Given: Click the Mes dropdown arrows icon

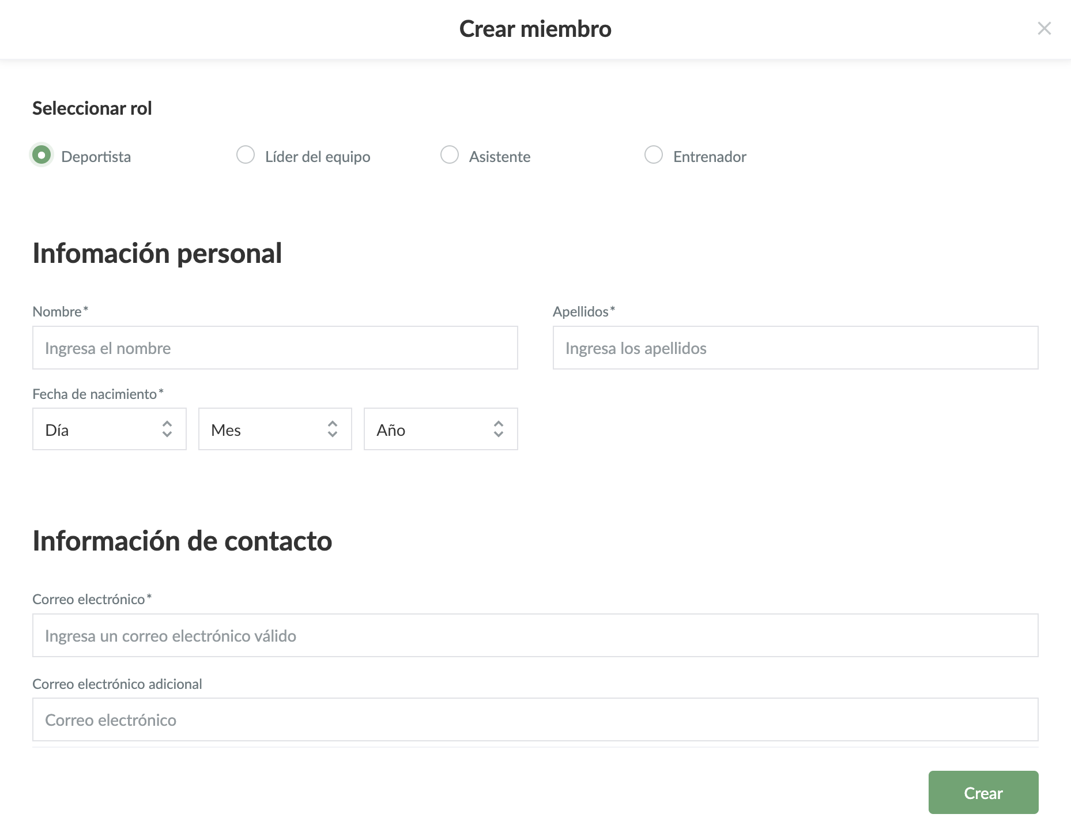Looking at the screenshot, I should (x=333, y=429).
